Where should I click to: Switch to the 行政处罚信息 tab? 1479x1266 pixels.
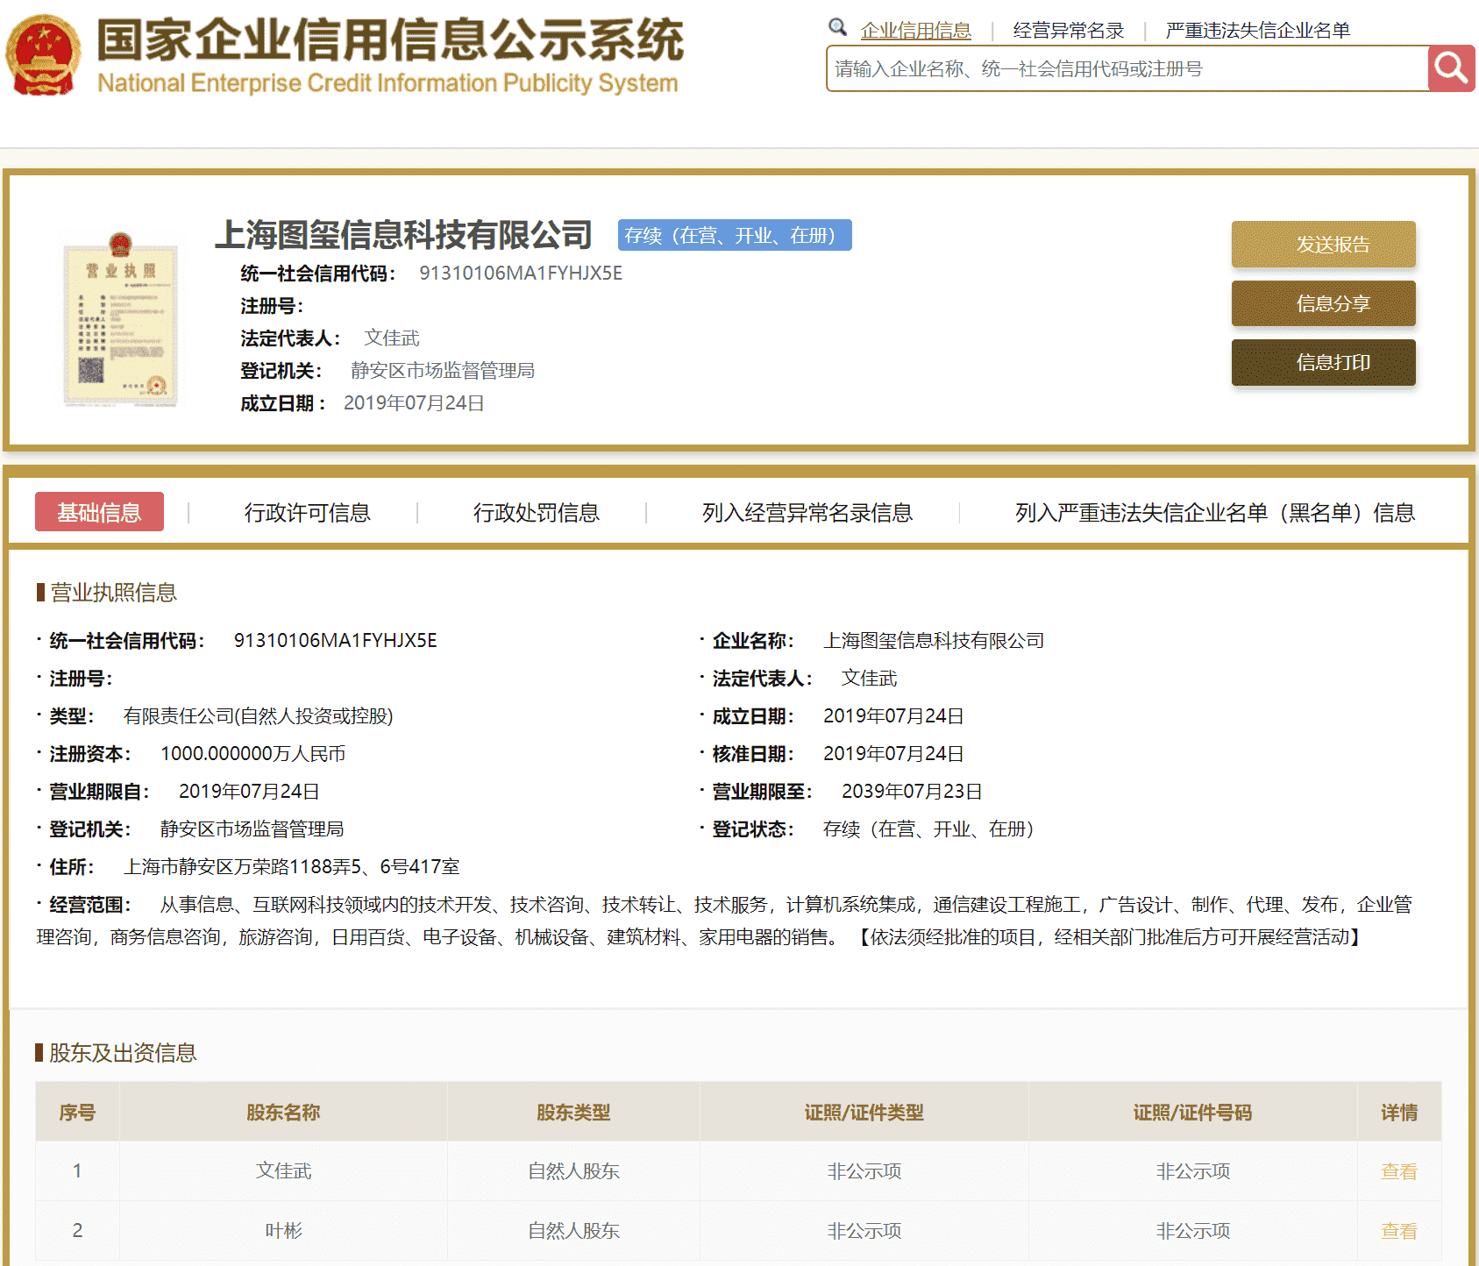[x=536, y=513]
